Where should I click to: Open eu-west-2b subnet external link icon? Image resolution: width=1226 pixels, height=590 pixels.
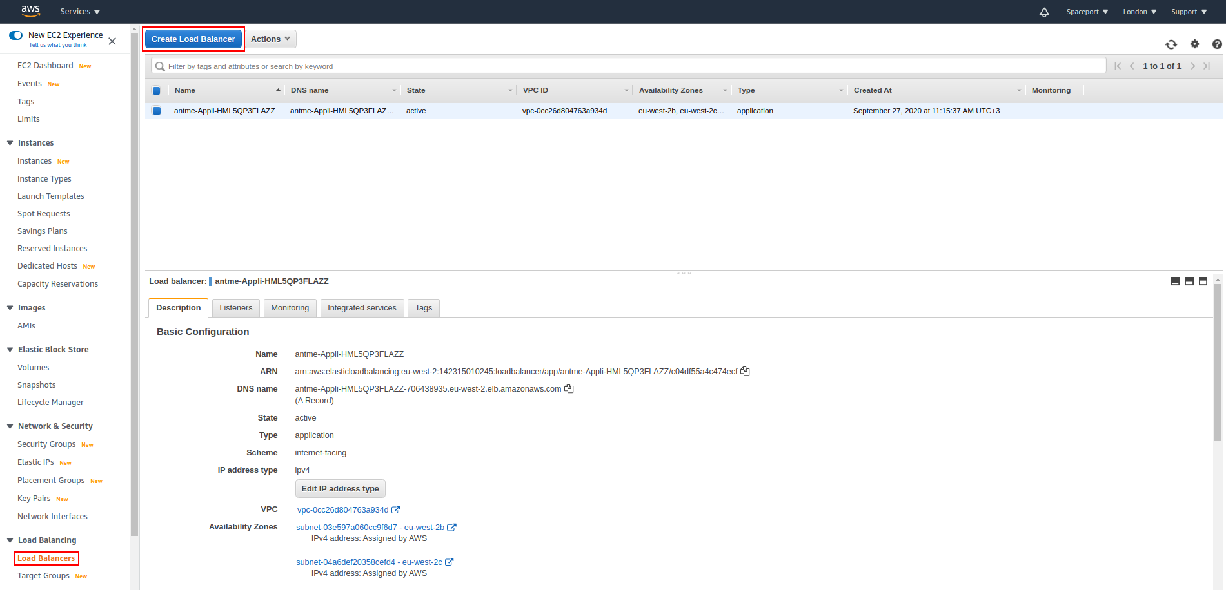[x=451, y=527]
